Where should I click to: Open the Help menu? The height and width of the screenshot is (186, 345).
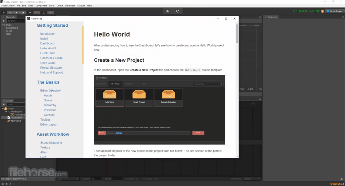pos(89,6)
